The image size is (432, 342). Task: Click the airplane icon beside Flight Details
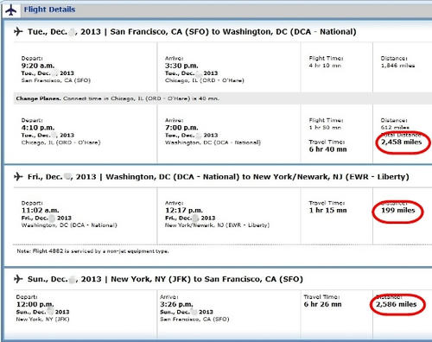(11, 10)
